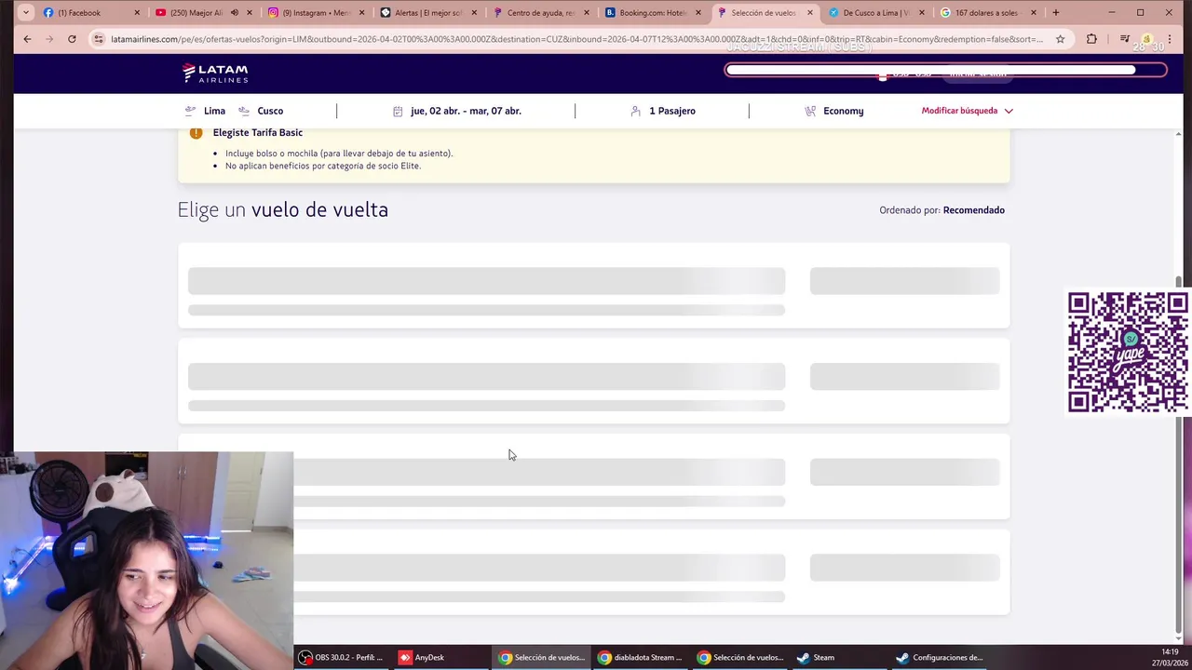Switch to diabladota Stream Chrome window
The image size is (1192, 670).
click(x=641, y=657)
